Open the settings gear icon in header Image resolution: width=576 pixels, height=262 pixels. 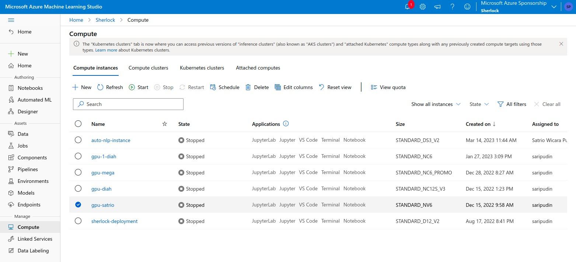point(423,7)
